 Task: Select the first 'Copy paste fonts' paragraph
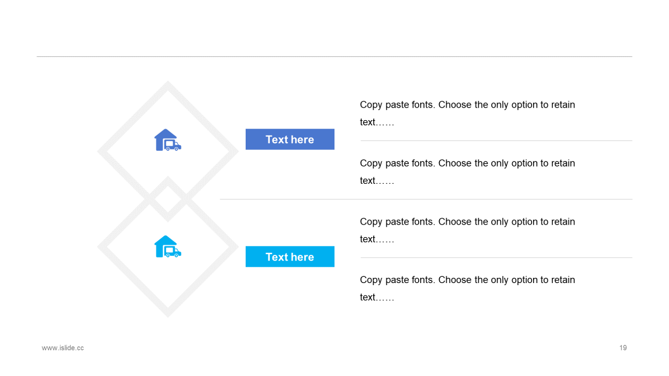click(467, 113)
